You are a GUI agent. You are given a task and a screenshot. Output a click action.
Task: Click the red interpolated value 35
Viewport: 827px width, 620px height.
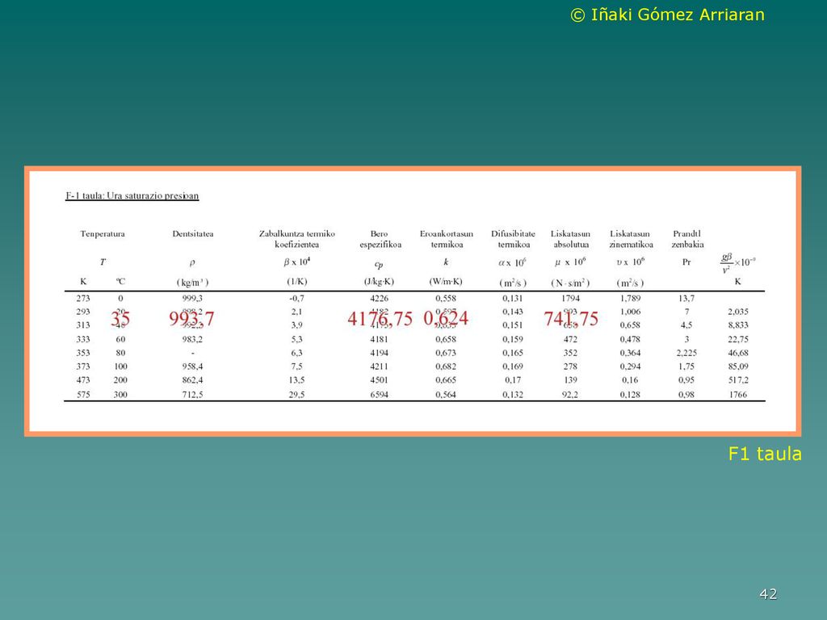click(x=120, y=318)
